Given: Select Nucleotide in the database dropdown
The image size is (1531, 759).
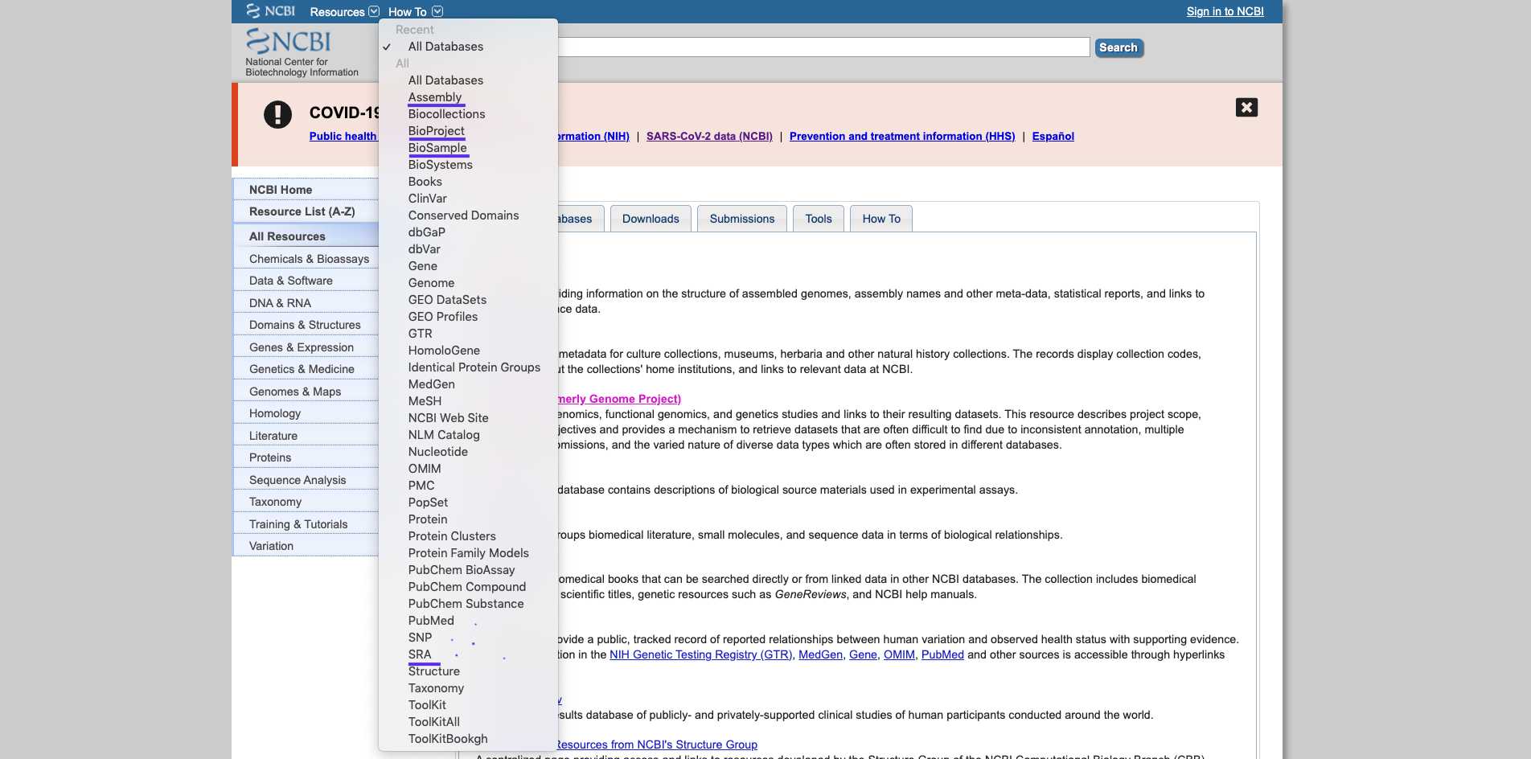Looking at the screenshot, I should (437, 452).
